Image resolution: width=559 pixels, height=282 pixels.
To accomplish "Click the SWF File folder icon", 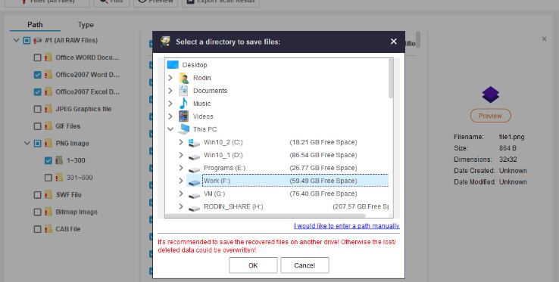I will coord(48,195).
